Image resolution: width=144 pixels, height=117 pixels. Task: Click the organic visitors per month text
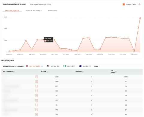40,5
